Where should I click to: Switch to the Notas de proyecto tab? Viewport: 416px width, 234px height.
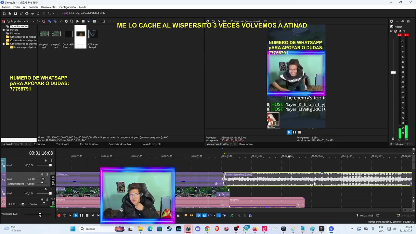(x=151, y=144)
